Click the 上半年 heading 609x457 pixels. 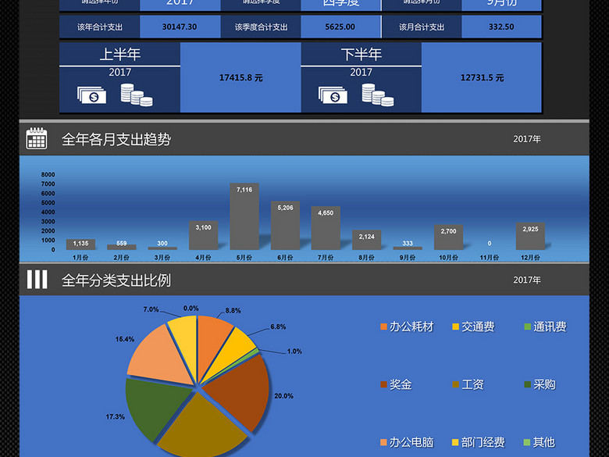120,54
